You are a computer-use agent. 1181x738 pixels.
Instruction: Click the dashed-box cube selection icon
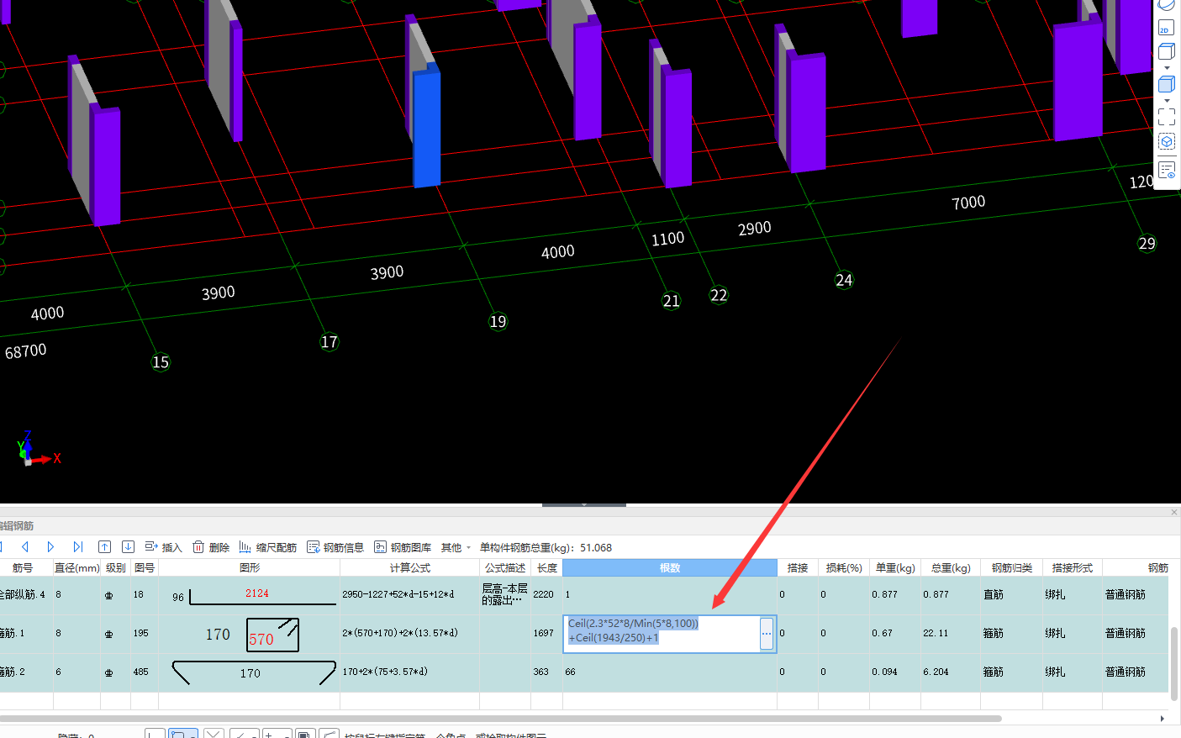click(x=1166, y=141)
